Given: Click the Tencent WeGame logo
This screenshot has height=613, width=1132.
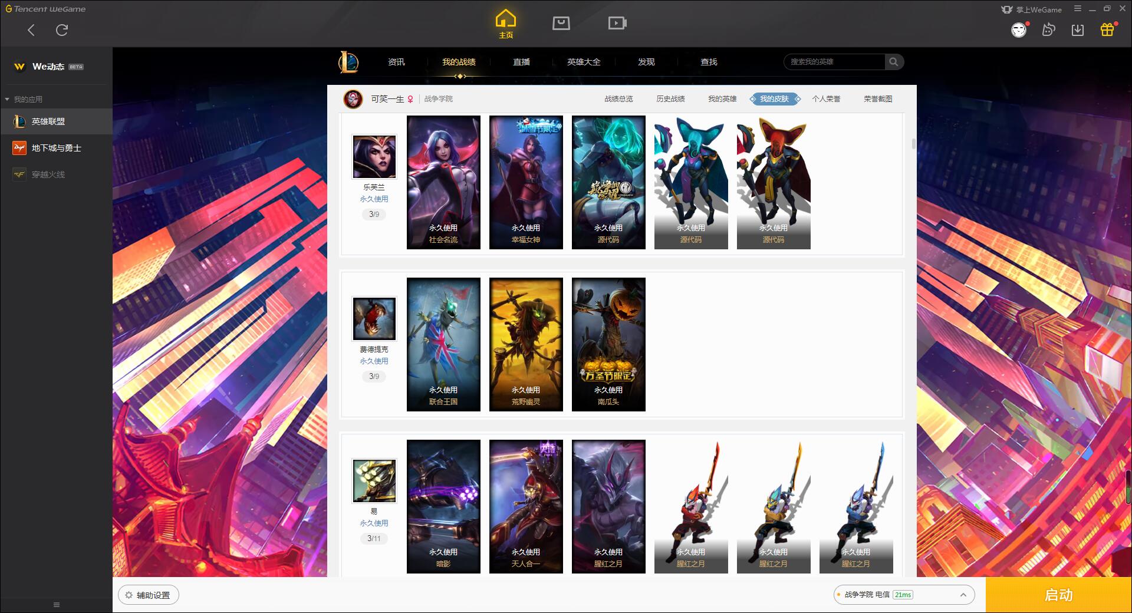Looking at the screenshot, I should (x=45, y=9).
